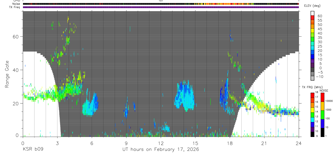The image size is (336, 155).
Task: Click the CPID value '151' at top
Action: [161, 1]
